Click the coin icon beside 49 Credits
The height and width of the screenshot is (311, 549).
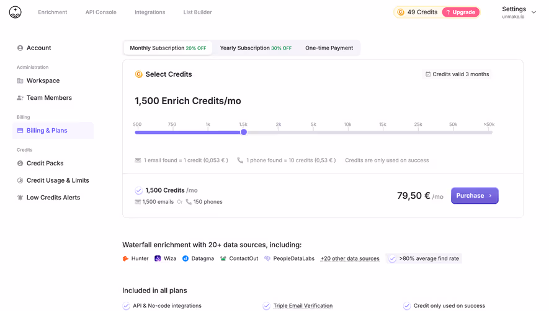tap(401, 12)
